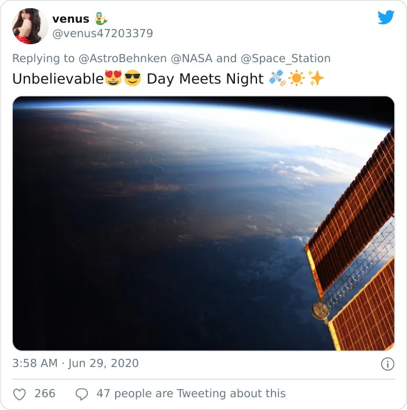Image resolution: width=407 pixels, height=410 pixels.
Task: Click the heart-eyes emoji in tweet
Action: pos(113,78)
